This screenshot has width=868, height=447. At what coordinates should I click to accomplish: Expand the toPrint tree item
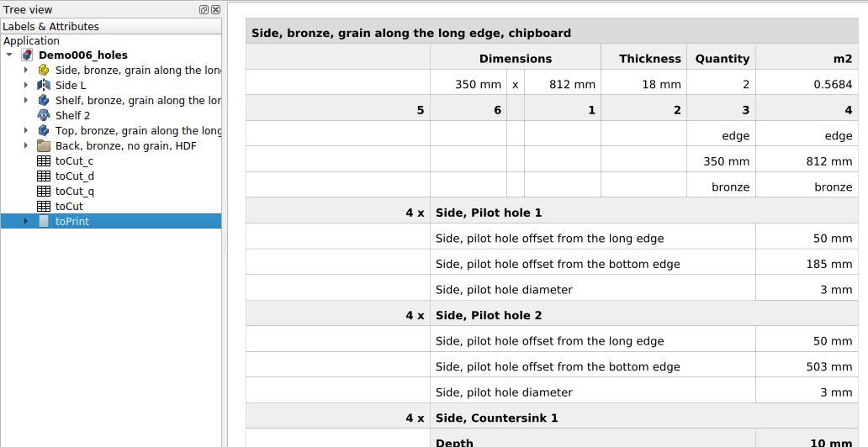pos(26,221)
